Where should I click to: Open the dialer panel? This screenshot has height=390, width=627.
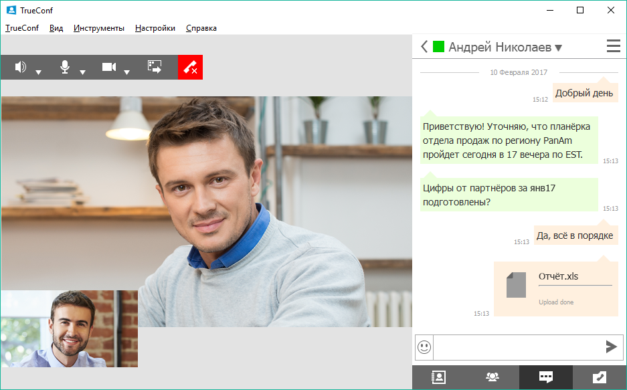600,377
